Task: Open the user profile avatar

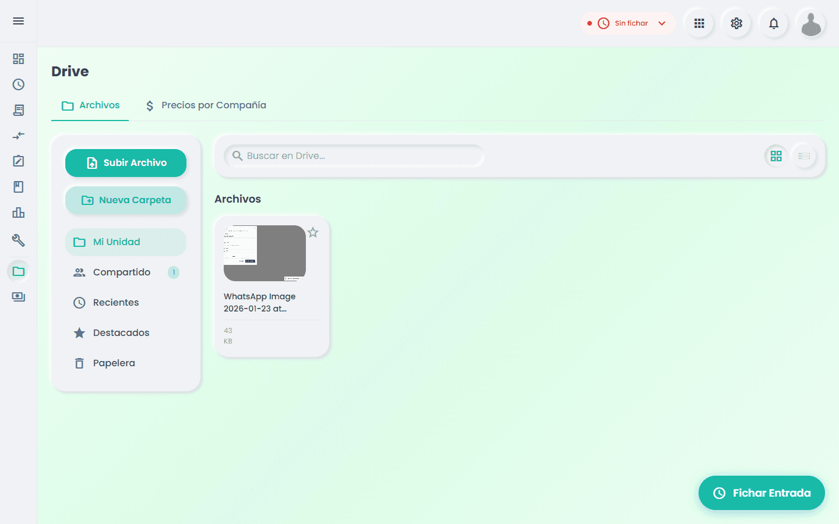Action: coord(811,23)
